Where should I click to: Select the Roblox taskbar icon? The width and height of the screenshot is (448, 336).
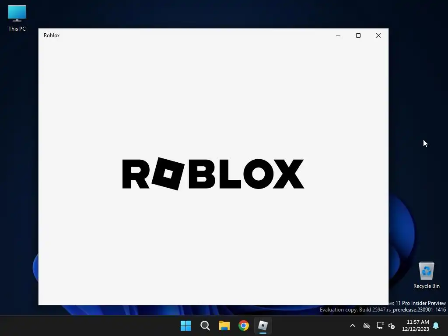coord(263,325)
